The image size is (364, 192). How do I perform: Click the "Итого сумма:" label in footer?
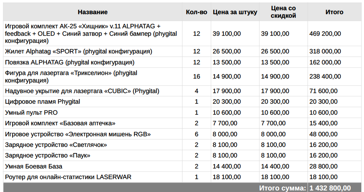pos(282,188)
